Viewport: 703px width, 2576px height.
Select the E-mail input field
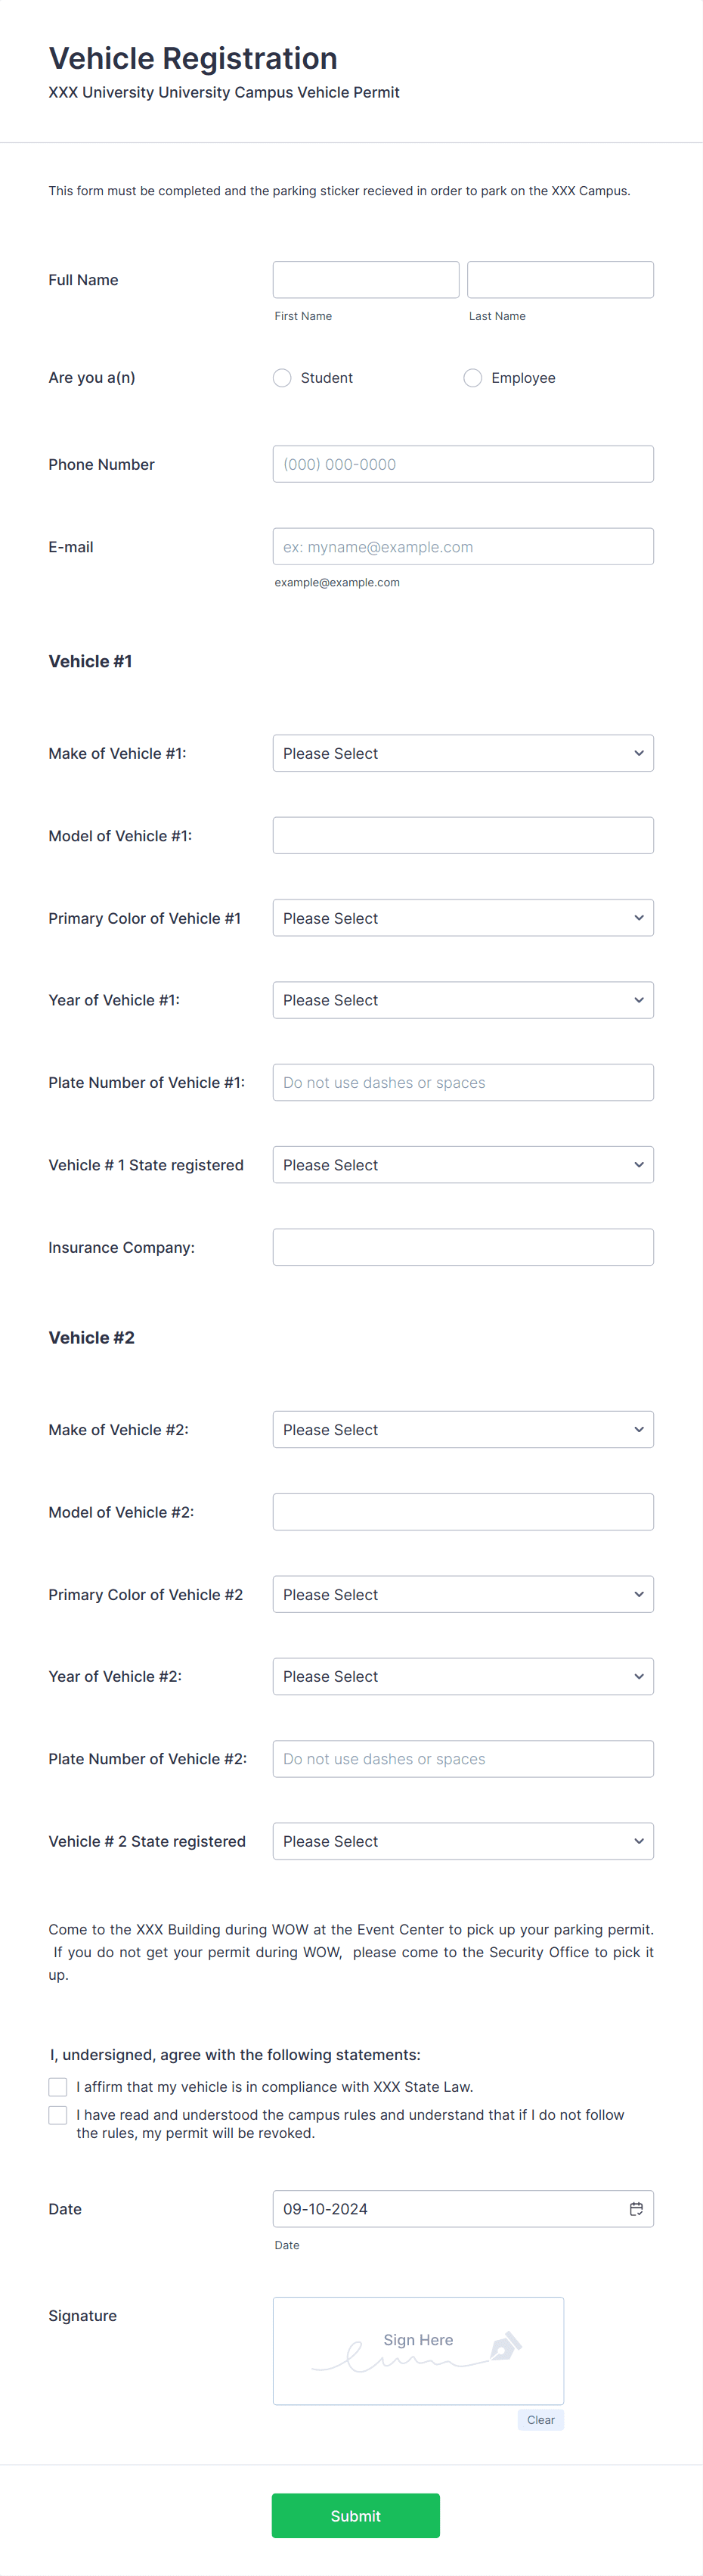(463, 546)
